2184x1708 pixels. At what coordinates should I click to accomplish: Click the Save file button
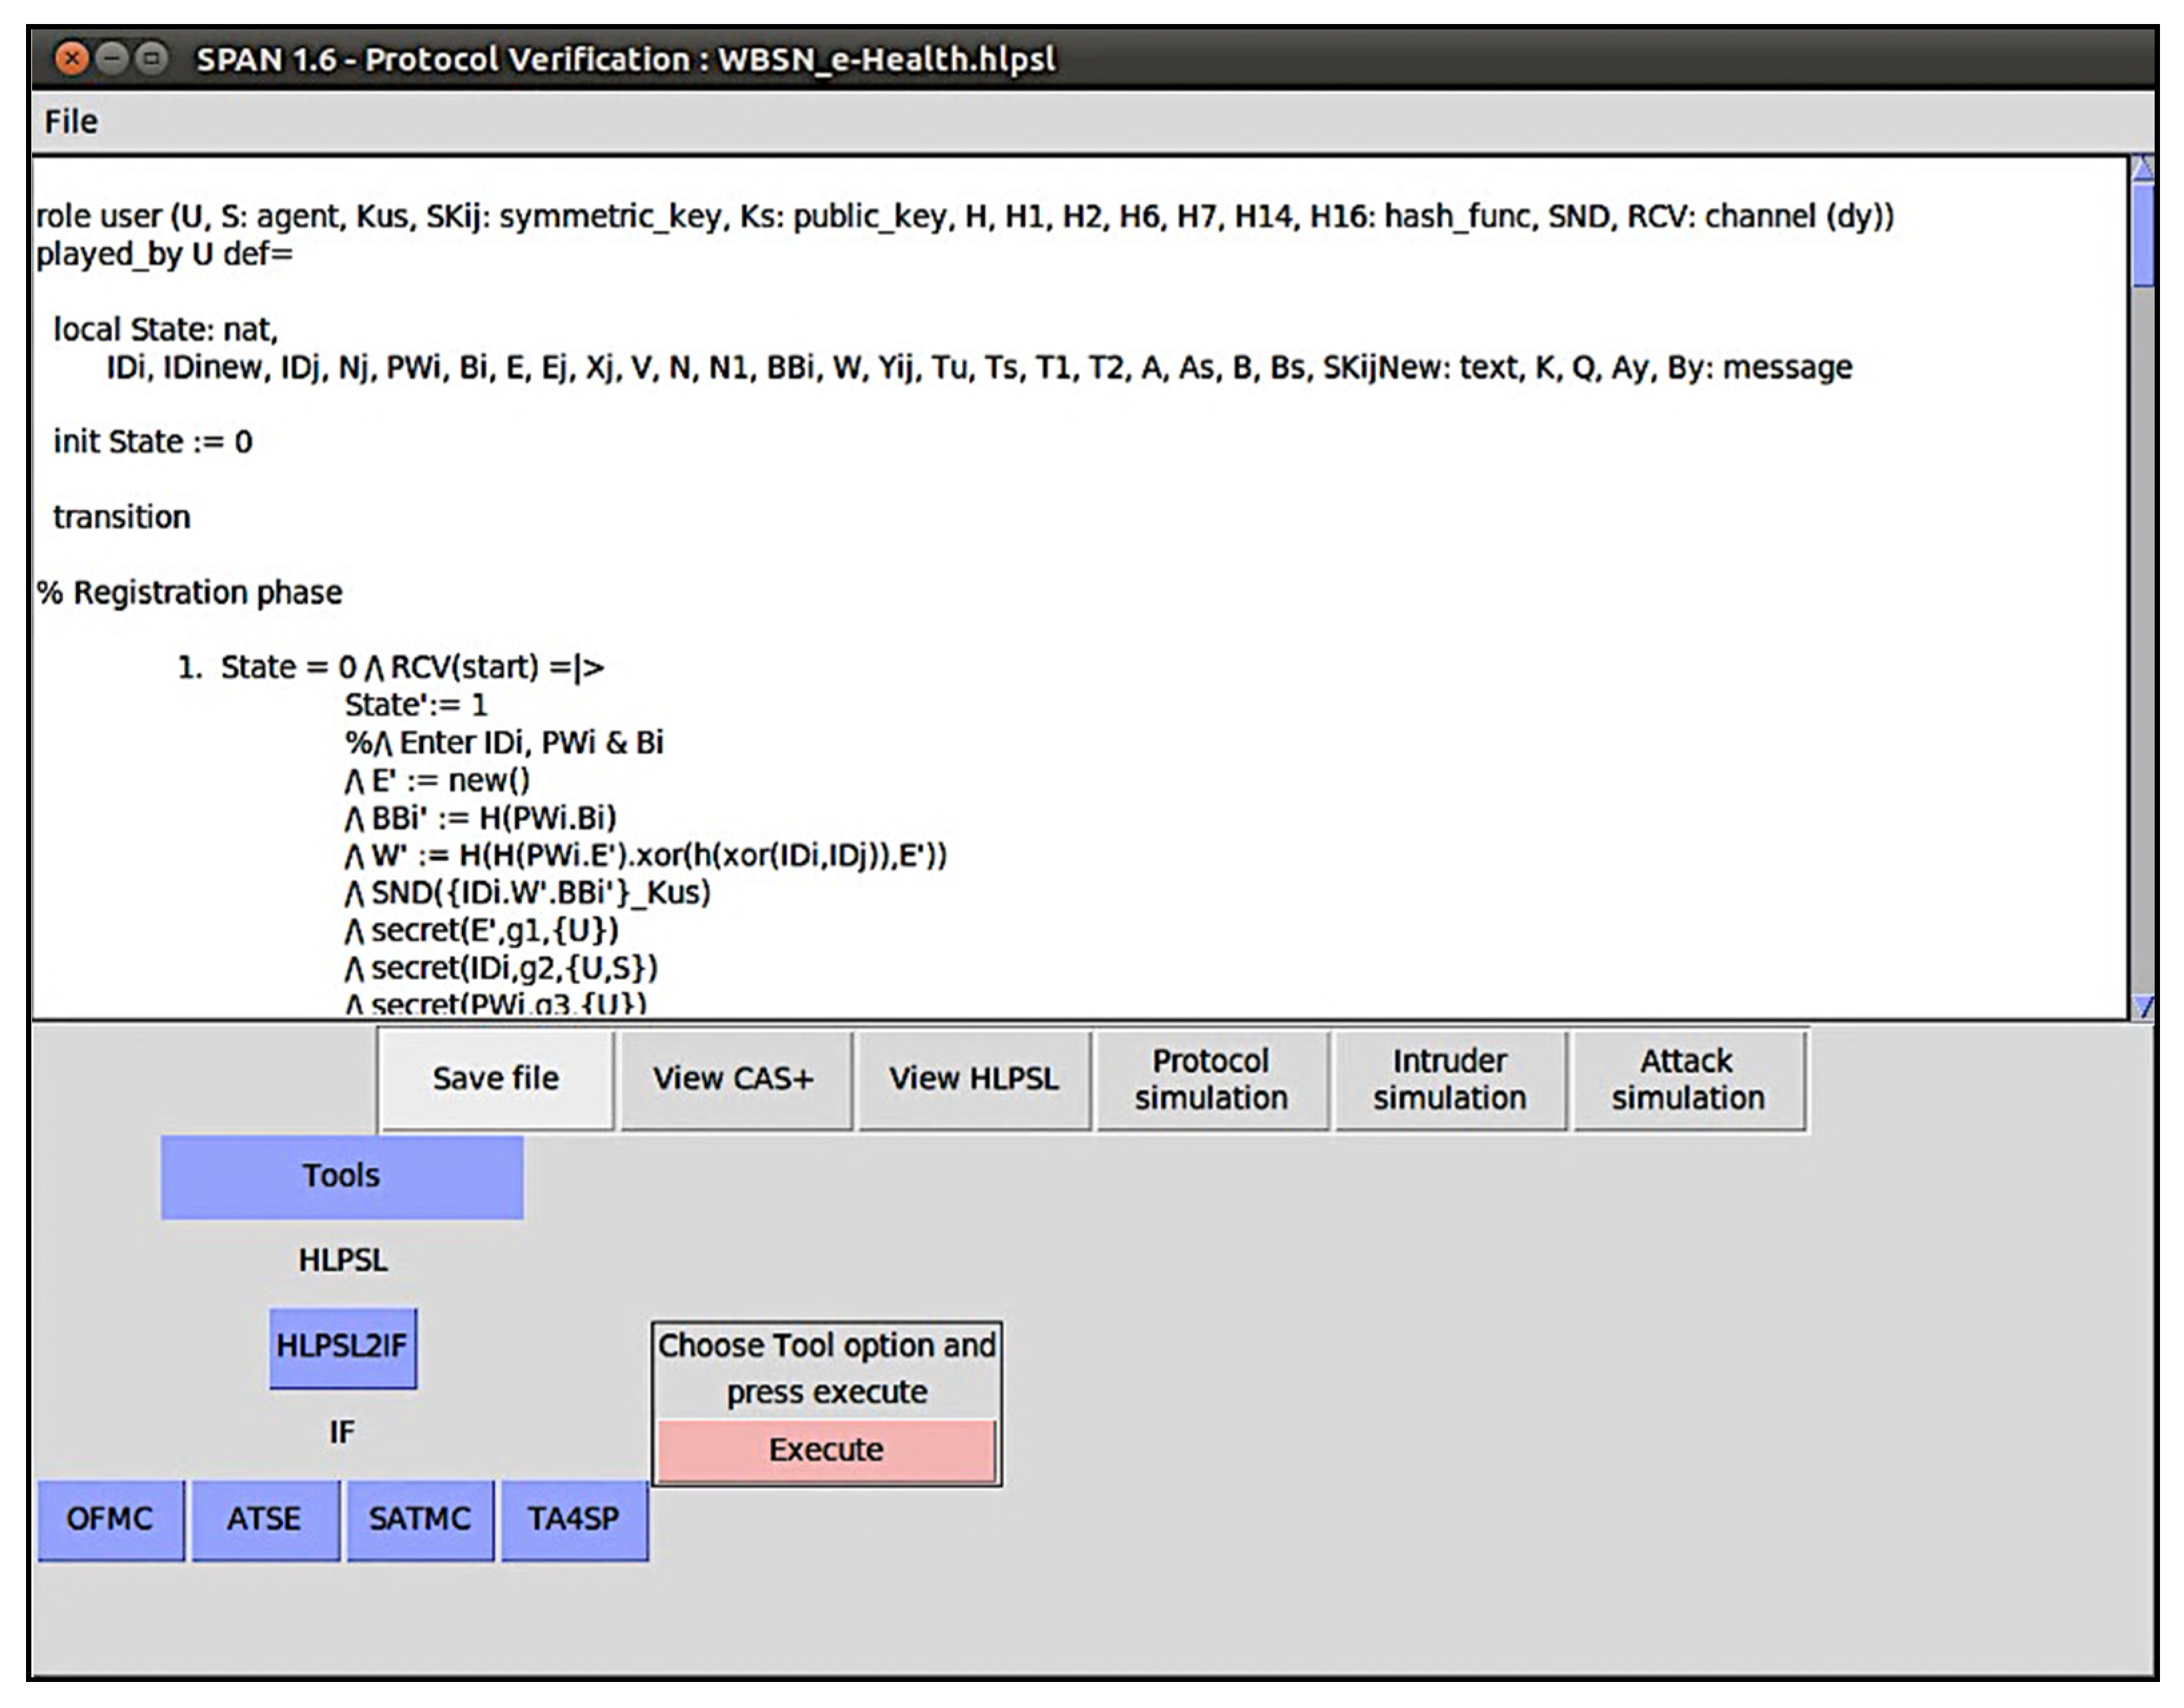click(x=496, y=1079)
